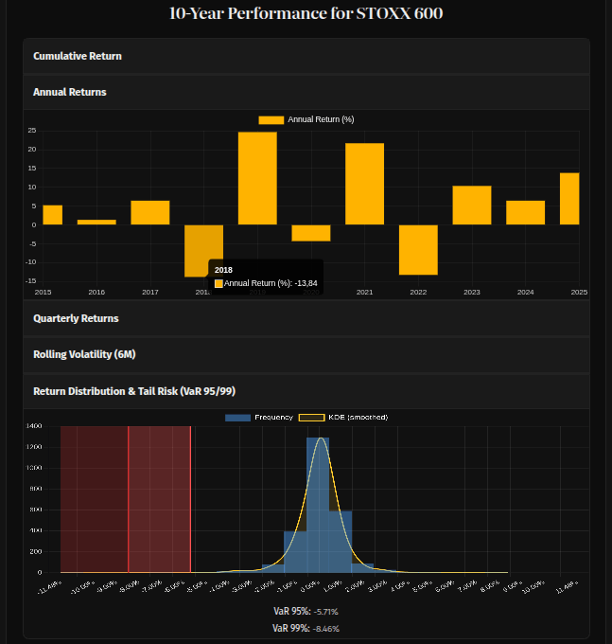Select the 2015 annual return bar

pyautogui.click(x=53, y=215)
